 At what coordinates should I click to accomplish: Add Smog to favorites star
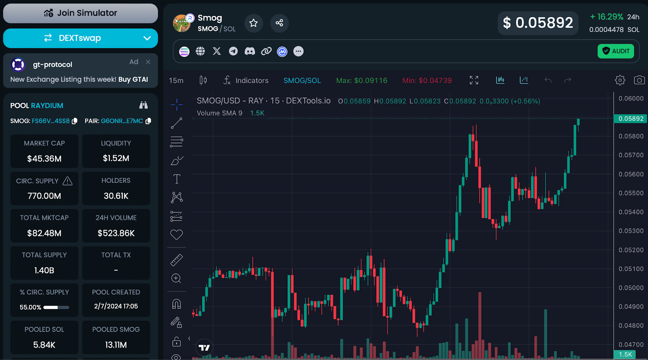254,23
